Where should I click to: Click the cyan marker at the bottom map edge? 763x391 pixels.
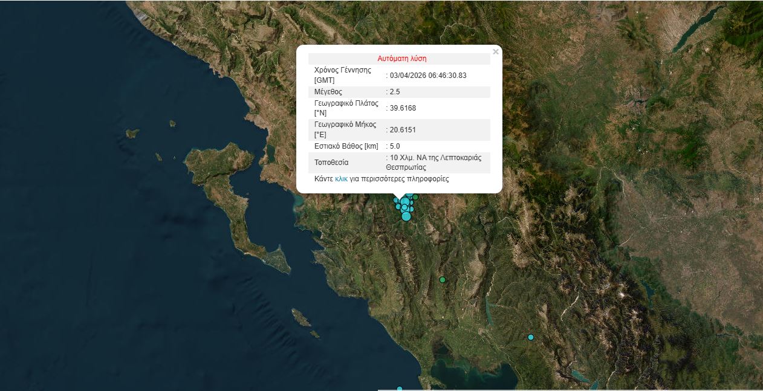(x=400, y=389)
